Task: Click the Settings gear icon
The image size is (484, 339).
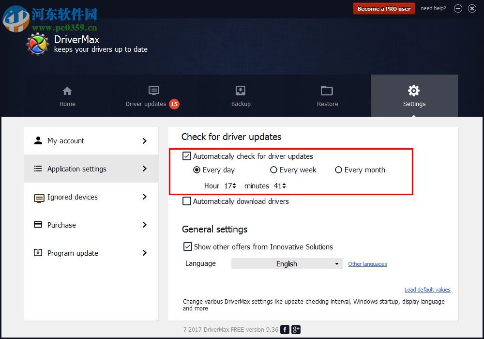Action: [x=414, y=91]
